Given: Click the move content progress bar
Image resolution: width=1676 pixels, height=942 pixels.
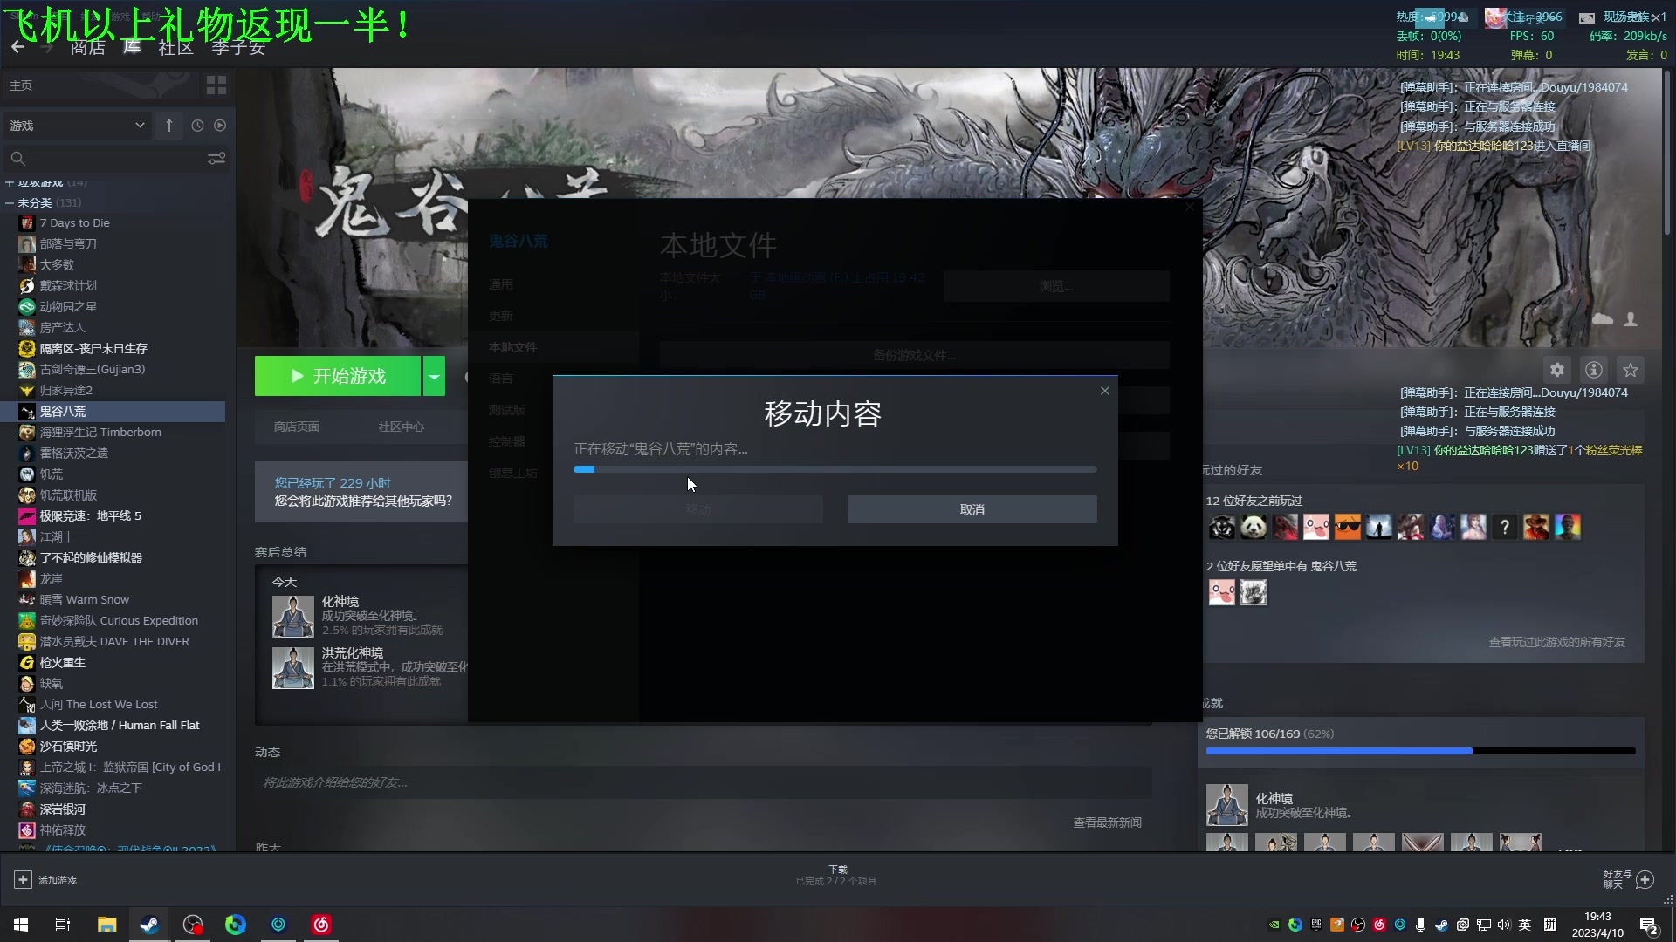Looking at the screenshot, I should (835, 469).
